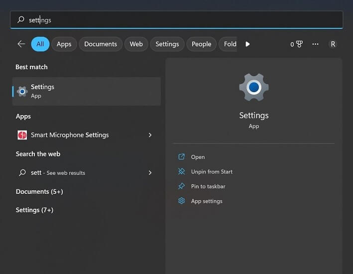Image resolution: width=353 pixels, height=274 pixels.
Task: Click into the search text box
Action: coord(176,20)
